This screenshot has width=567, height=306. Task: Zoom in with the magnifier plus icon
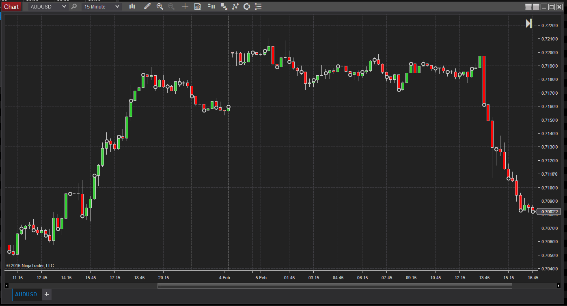tap(160, 6)
